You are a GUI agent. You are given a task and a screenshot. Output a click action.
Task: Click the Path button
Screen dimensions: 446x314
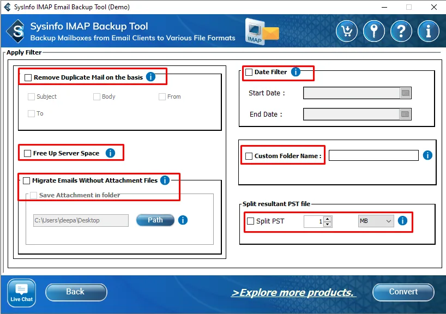[x=155, y=220]
